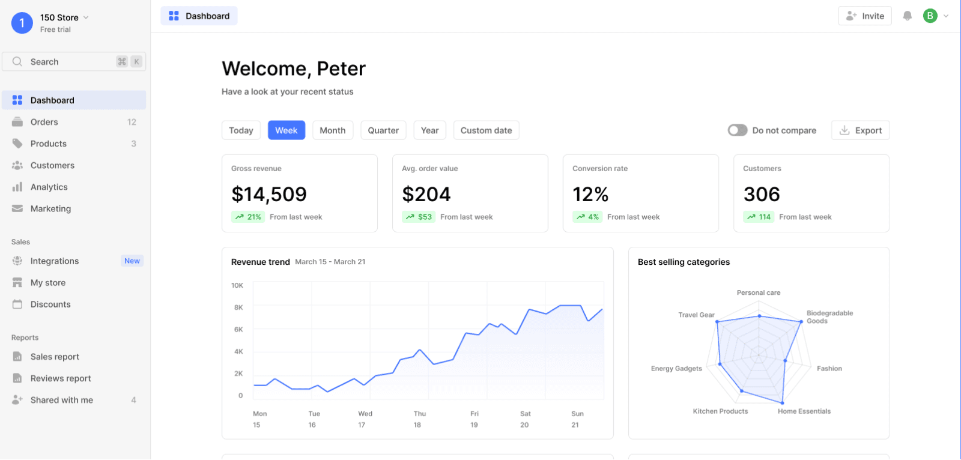Screen dimensions: 961x460
Task: Select the Quarter time range tab
Action: (383, 130)
